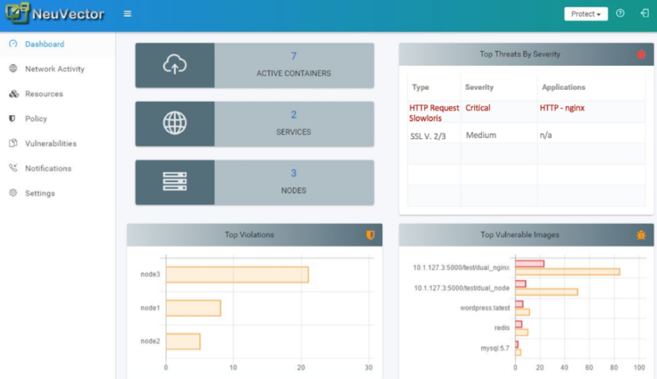Click the bug icon on Top Vulnerable Images panel
This screenshot has width=657, height=379.
tap(640, 235)
